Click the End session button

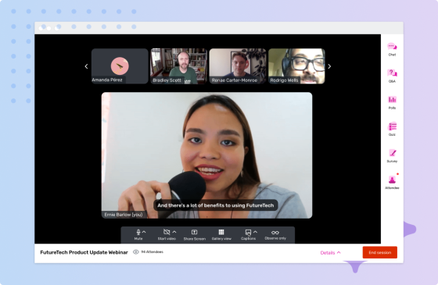point(379,252)
